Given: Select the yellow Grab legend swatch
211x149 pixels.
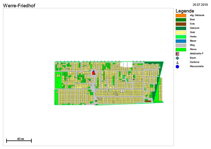Looking at the screenshot, I should point(181,32).
